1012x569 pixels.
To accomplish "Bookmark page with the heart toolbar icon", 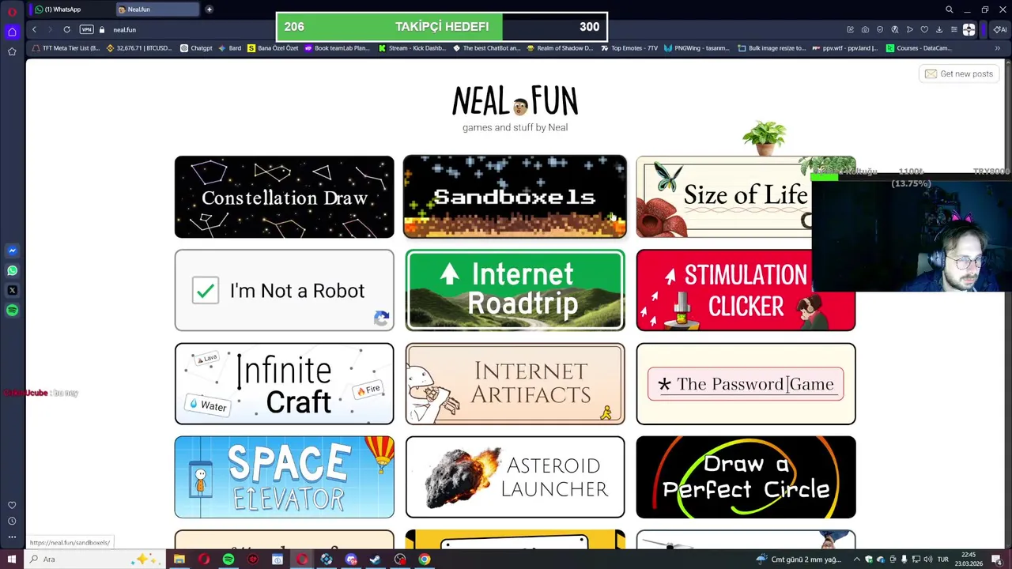I will 924,29.
